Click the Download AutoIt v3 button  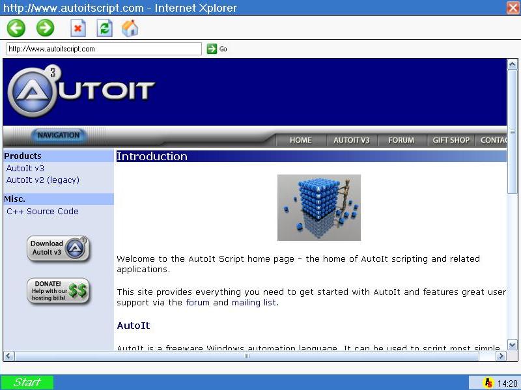(58, 249)
